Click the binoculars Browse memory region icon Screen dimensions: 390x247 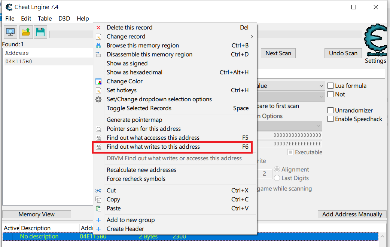click(98, 46)
